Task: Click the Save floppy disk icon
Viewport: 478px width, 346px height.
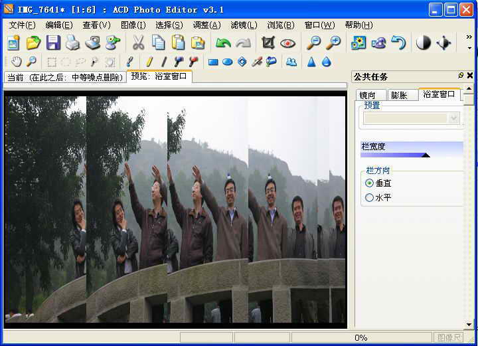Action: (x=53, y=43)
